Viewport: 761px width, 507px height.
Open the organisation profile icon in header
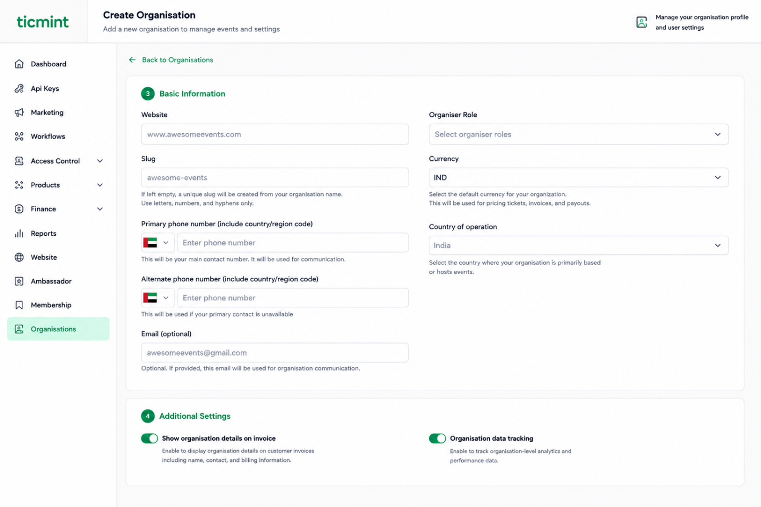click(x=641, y=22)
